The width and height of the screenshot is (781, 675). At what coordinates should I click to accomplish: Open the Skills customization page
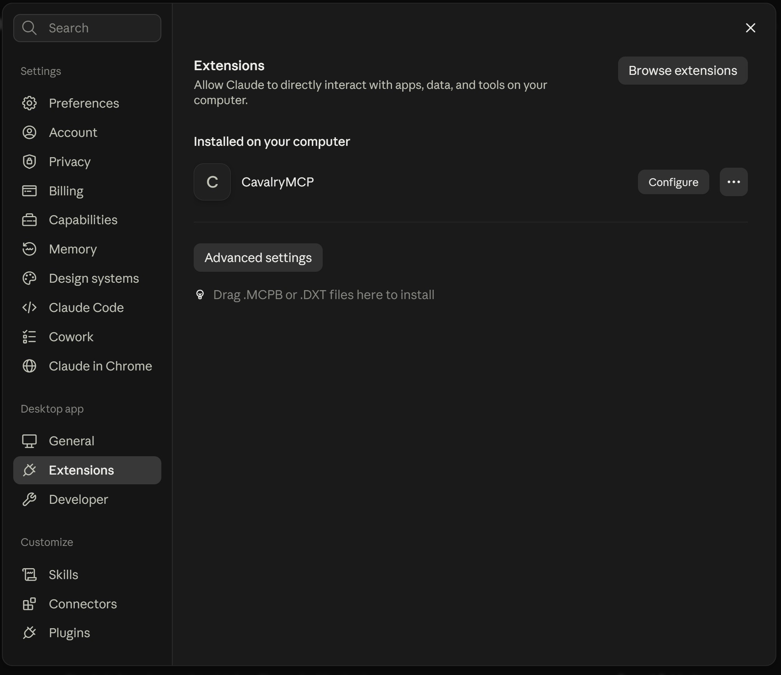(87, 575)
